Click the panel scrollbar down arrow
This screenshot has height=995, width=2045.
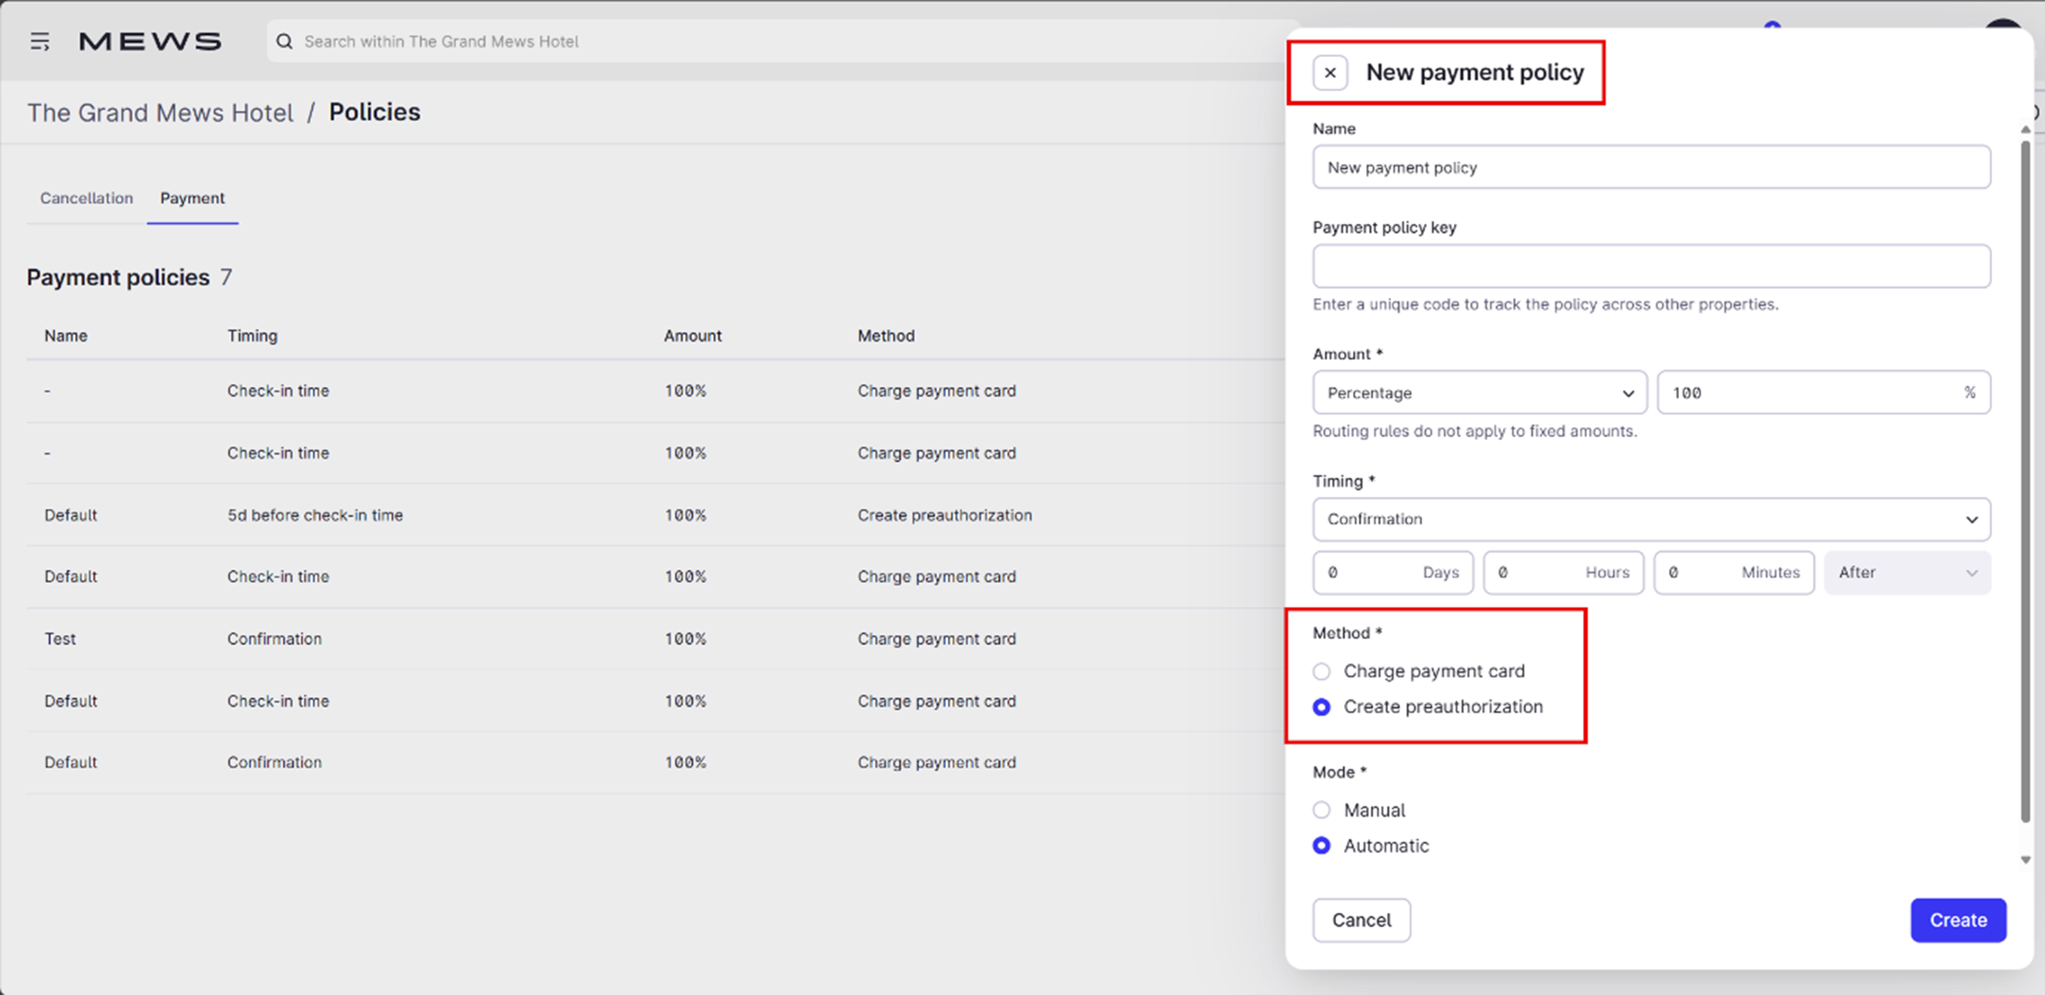(2025, 860)
